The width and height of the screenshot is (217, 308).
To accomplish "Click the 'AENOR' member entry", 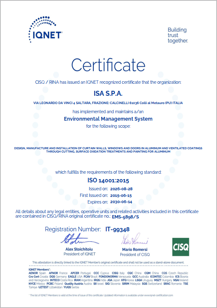I will [37, 273].
